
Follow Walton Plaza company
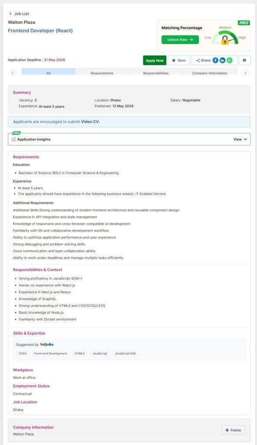click(x=233, y=430)
